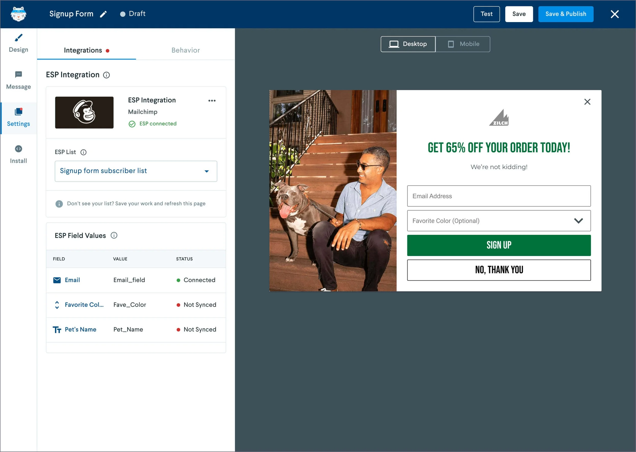Click the Test button
This screenshot has width=636, height=452.
486,14
